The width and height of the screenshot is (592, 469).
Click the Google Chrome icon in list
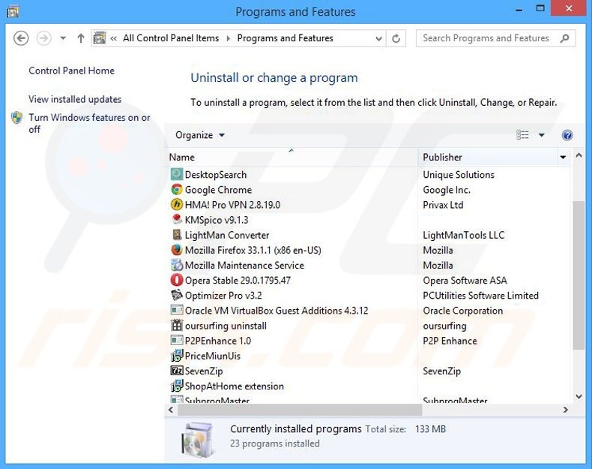[176, 189]
